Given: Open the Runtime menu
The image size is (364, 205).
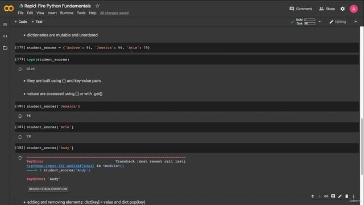Looking at the screenshot, I should point(67,13).
